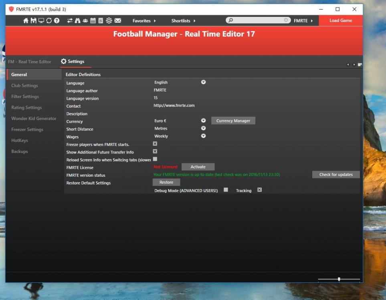
Task: Expand the Currency dropdown
Action: (x=203, y=121)
